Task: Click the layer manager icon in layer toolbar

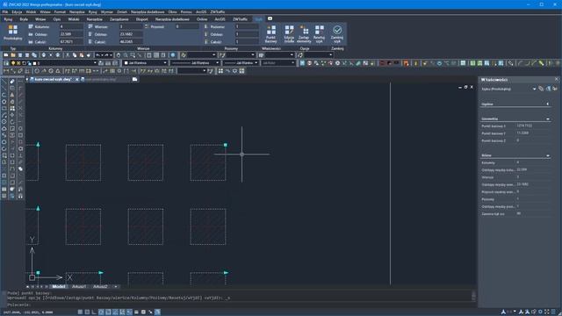Action: pyautogui.click(x=6, y=63)
